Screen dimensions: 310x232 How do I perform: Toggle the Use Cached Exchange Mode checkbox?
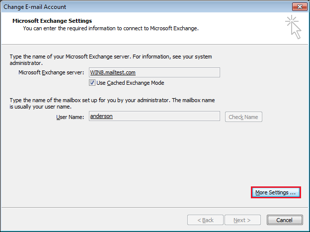pyautogui.click(x=92, y=83)
